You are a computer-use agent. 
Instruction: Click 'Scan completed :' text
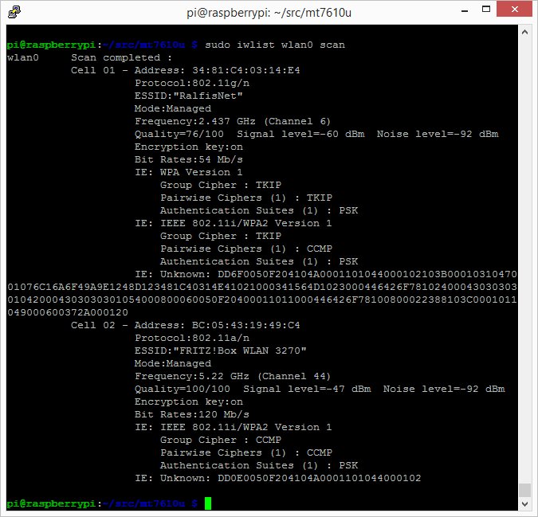tap(121, 57)
